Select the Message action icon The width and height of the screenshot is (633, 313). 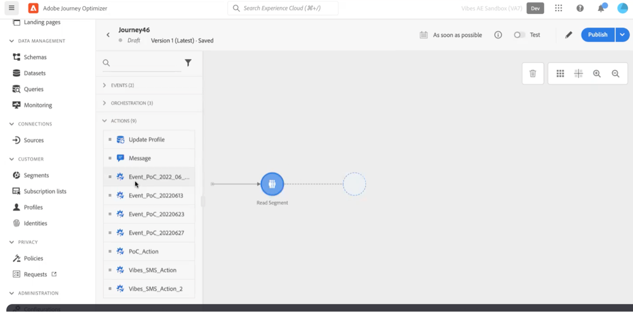point(120,158)
